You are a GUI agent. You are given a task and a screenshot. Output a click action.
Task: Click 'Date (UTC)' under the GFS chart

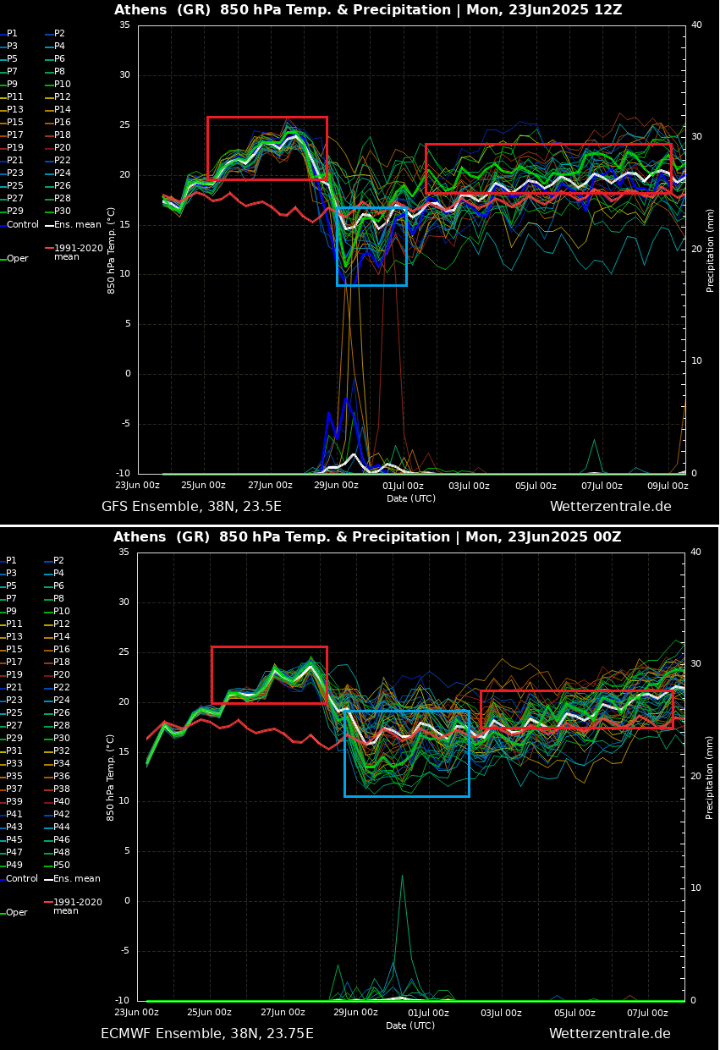(411, 499)
